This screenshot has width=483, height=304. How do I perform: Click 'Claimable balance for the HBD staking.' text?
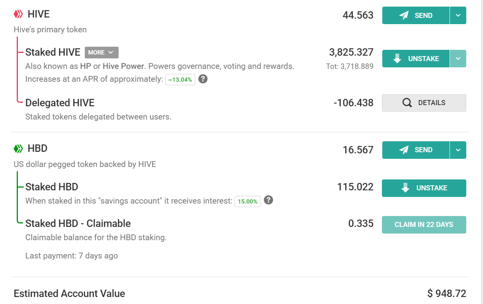click(x=96, y=237)
